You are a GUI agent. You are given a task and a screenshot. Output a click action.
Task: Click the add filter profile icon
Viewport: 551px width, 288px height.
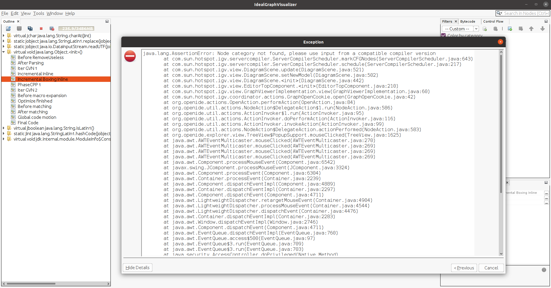[485, 29]
